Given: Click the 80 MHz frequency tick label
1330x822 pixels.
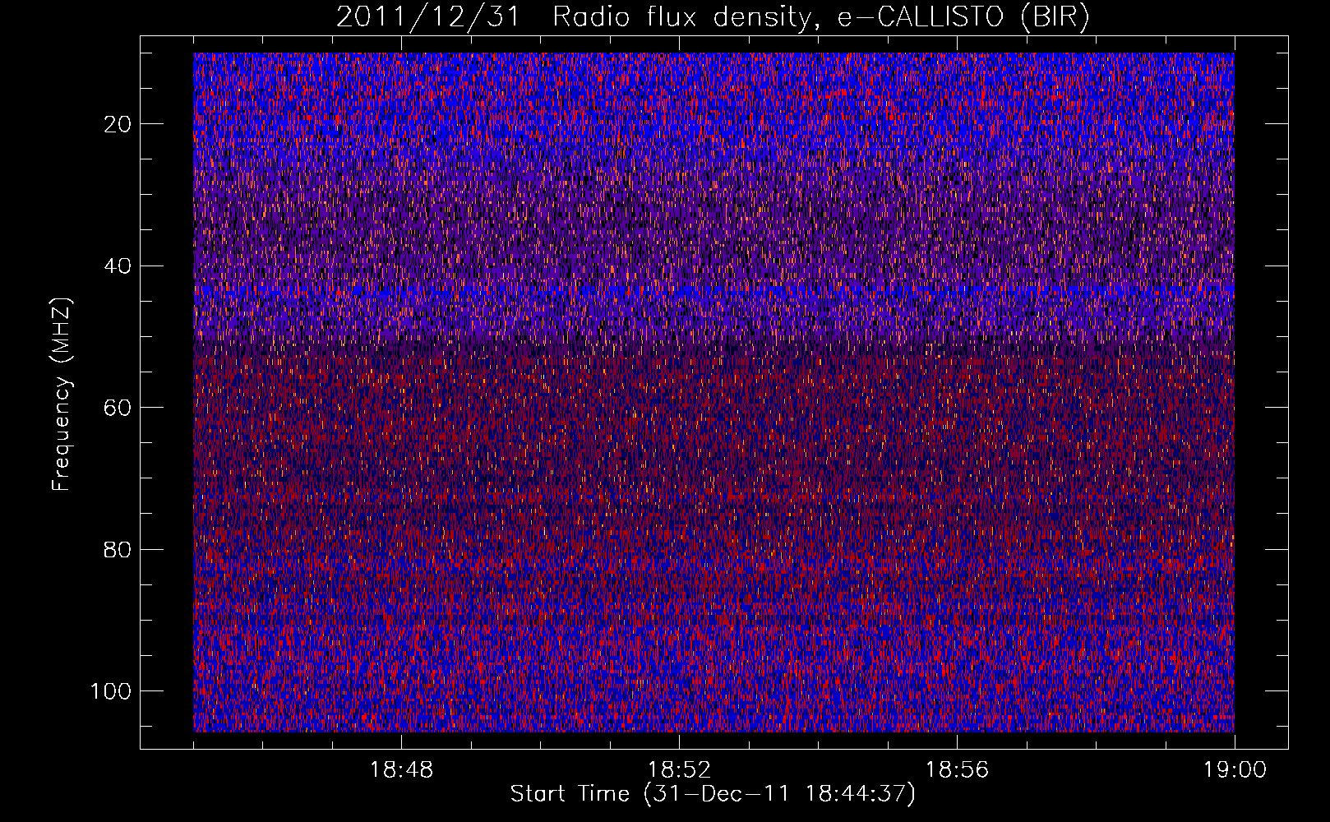Looking at the screenshot, I should point(118,550).
